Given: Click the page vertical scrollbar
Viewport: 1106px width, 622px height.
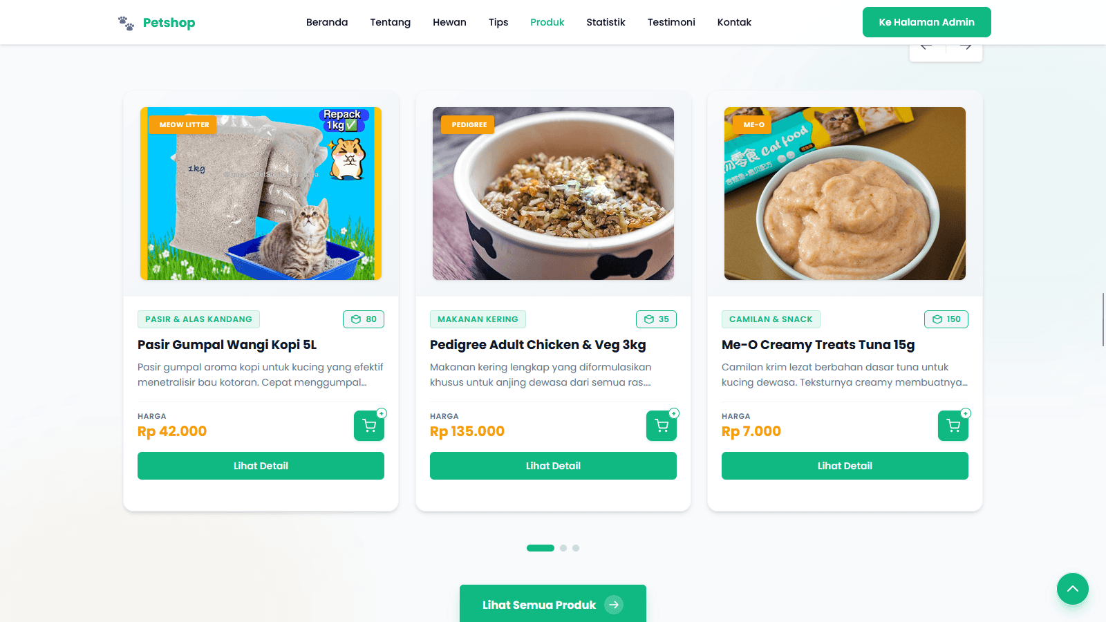Looking at the screenshot, I should (x=1103, y=319).
